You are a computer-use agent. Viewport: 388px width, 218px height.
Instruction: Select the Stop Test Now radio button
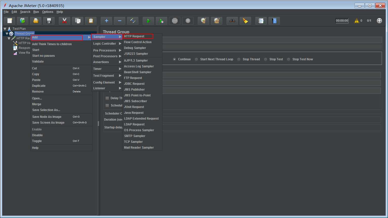(288, 59)
